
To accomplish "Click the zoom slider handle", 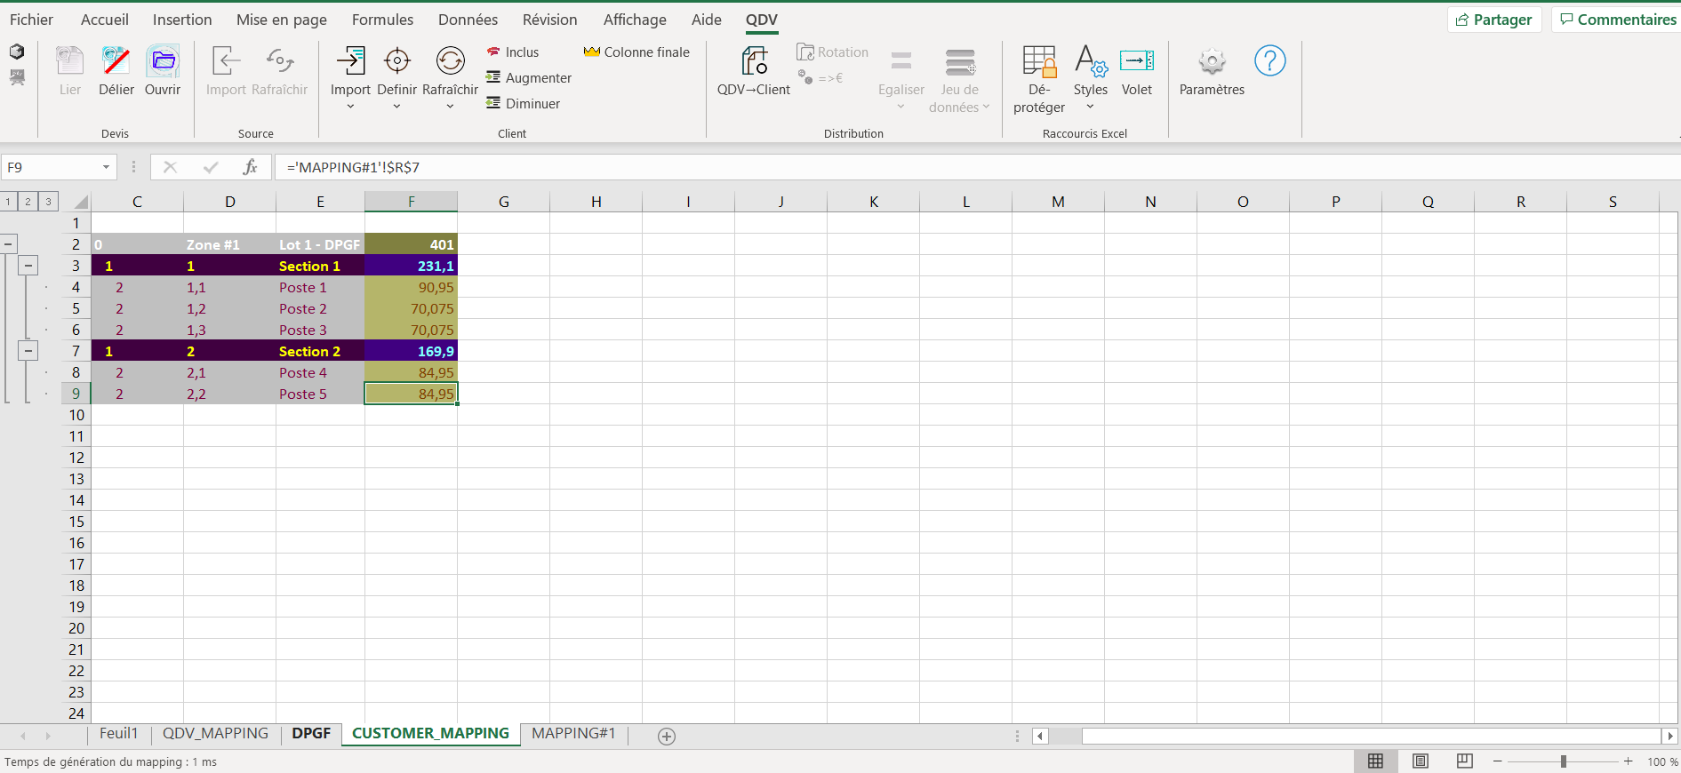I will click(1563, 761).
